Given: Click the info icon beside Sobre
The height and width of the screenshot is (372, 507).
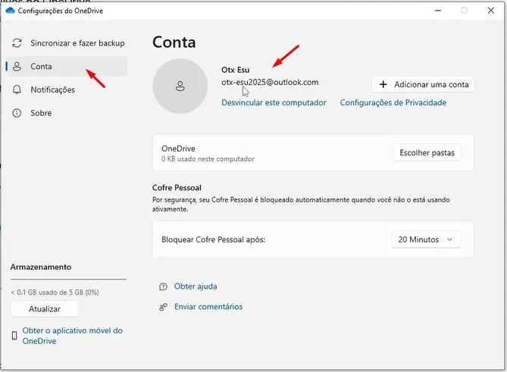Looking at the screenshot, I should click(x=17, y=113).
